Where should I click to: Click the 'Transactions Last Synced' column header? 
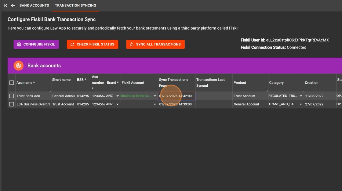[x=214, y=83]
